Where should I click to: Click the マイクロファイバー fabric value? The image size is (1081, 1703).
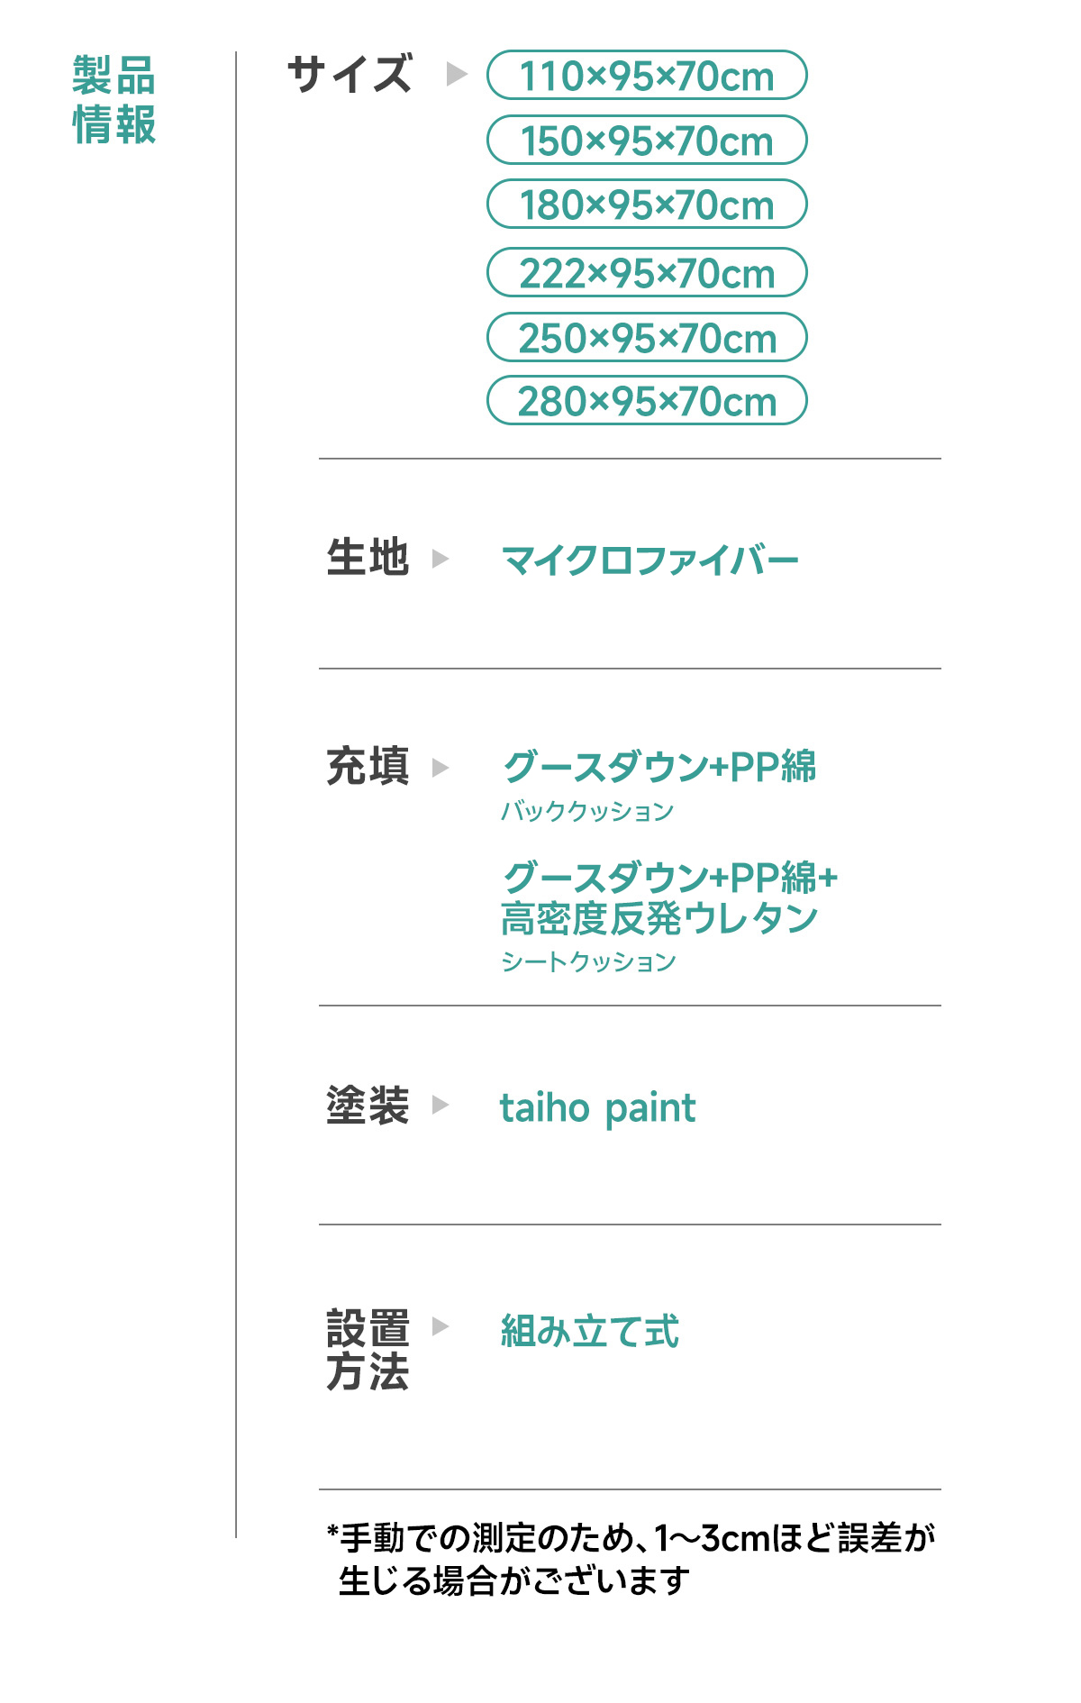[x=650, y=560]
